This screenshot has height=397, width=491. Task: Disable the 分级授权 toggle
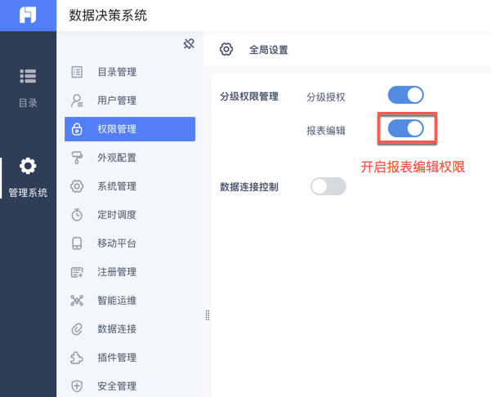[405, 96]
